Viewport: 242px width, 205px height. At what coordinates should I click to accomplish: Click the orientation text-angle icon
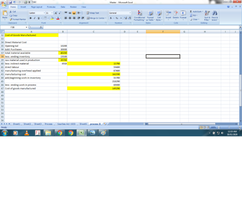(x=79, y=13)
